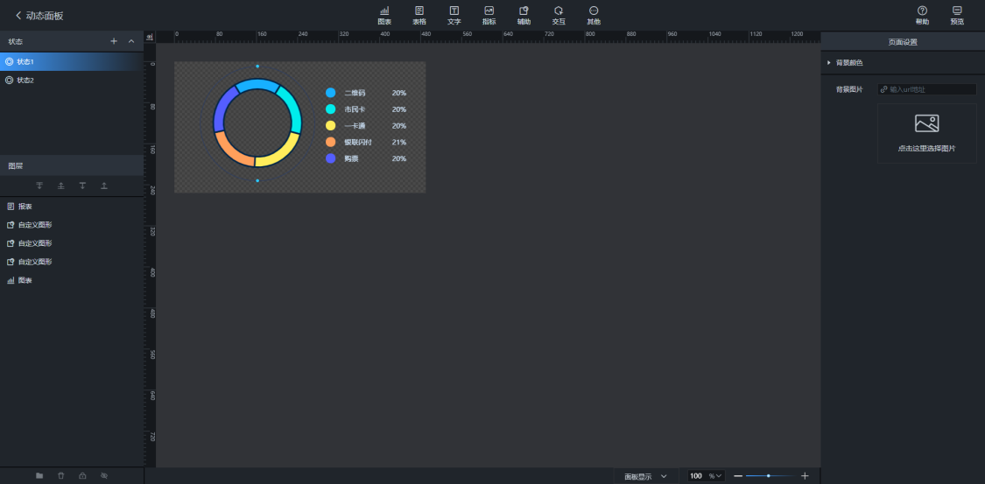Open the 其他 other components menu
This screenshot has width=985, height=484.
[594, 15]
